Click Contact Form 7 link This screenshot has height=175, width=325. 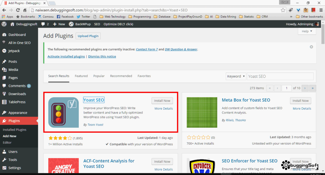[147, 49]
